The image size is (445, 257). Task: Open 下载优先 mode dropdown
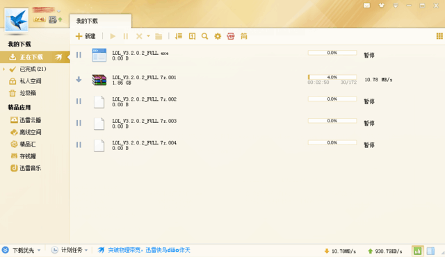[x=22, y=250]
